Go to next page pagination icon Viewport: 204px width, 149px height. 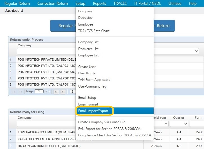pyautogui.click(x=56, y=92)
